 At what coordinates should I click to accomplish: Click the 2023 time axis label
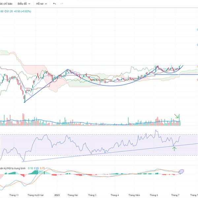[57, 195]
